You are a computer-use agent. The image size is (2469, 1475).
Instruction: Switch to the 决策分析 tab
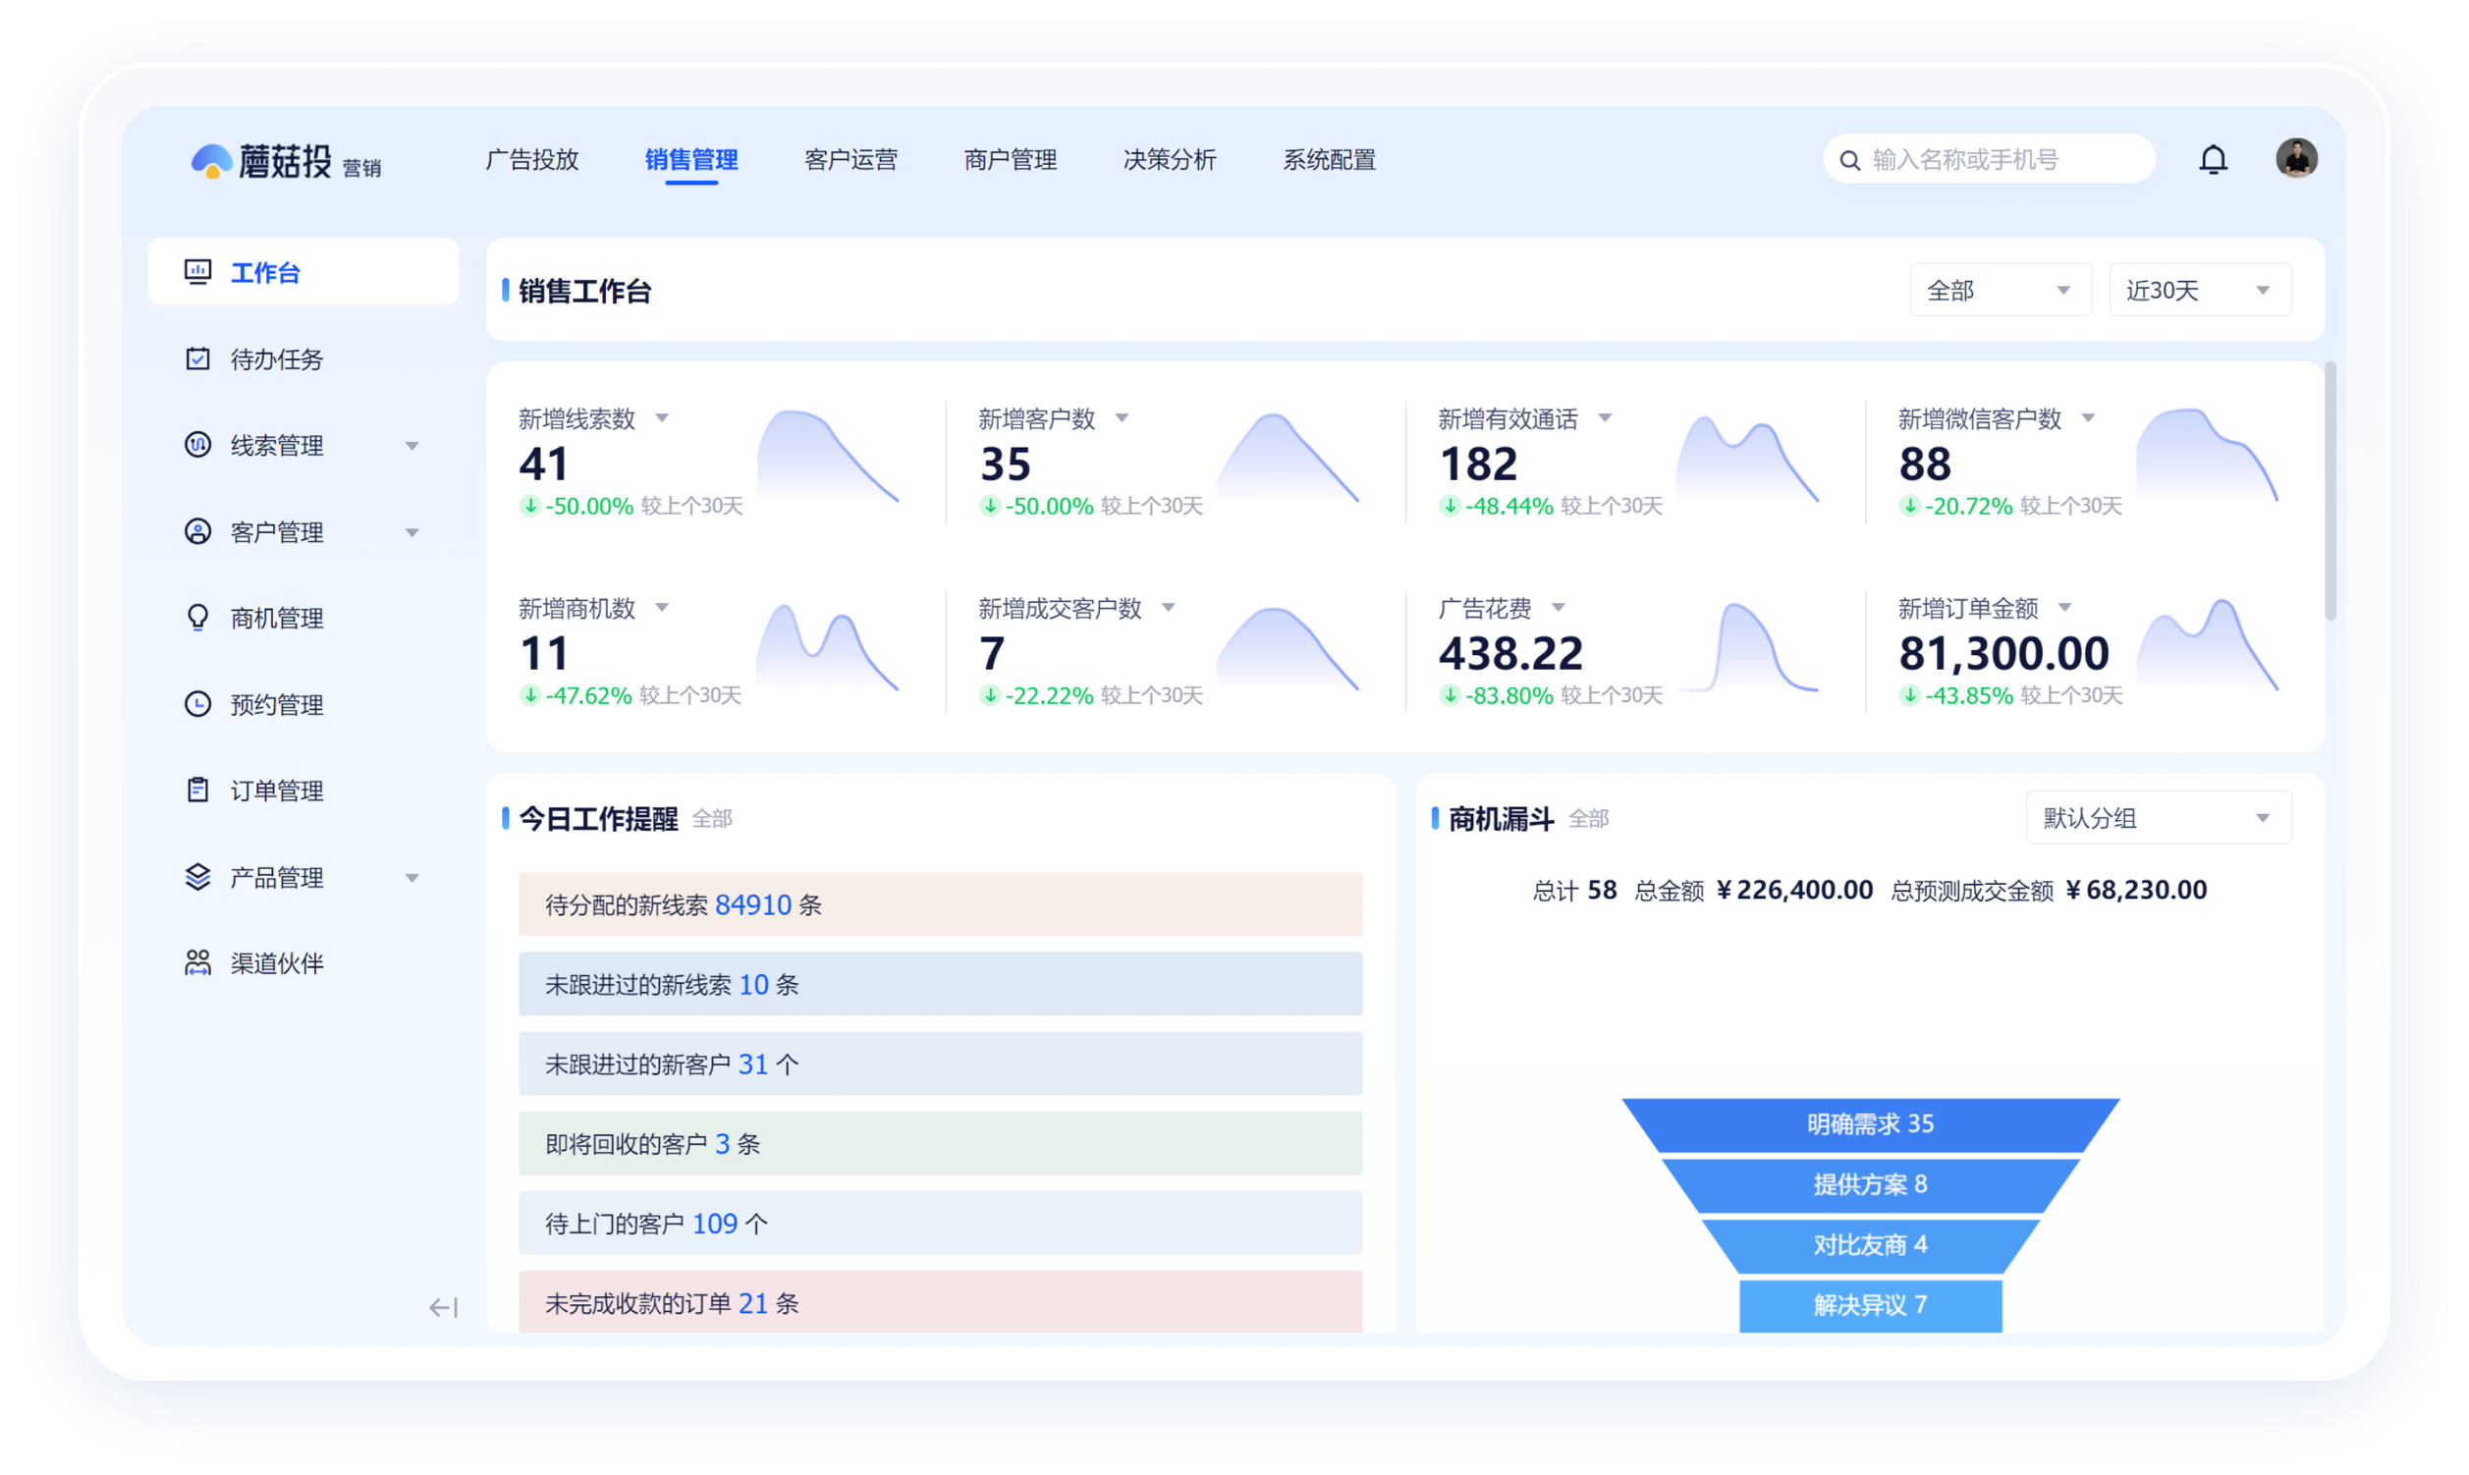(x=1169, y=160)
